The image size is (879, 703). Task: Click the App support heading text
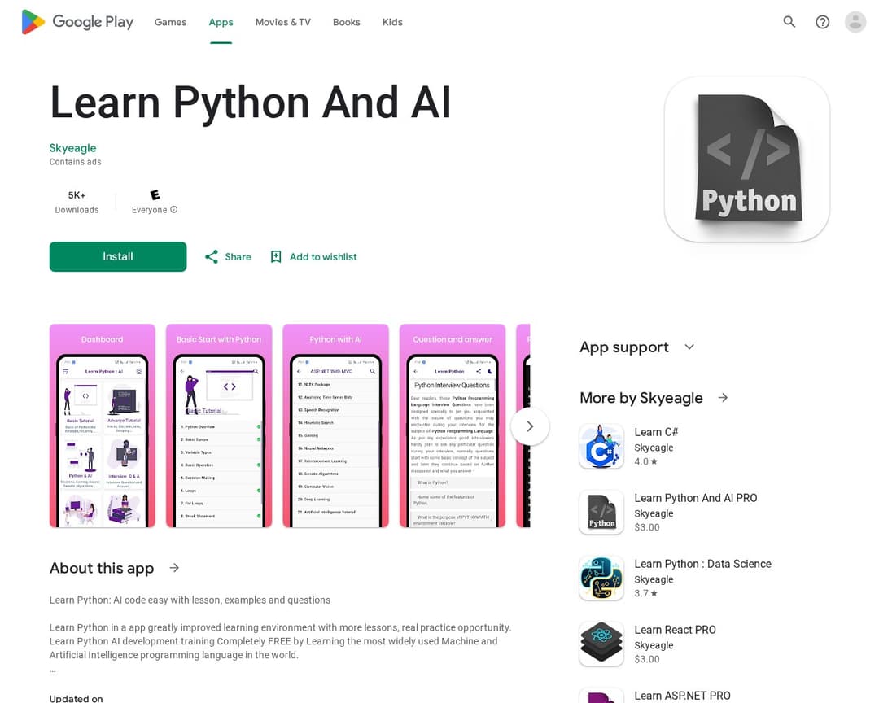(624, 347)
